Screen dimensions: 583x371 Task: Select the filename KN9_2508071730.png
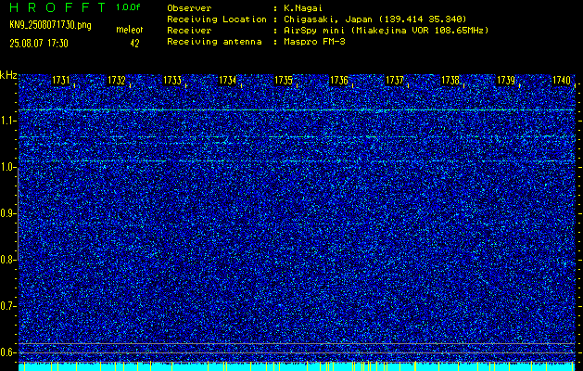50,25
